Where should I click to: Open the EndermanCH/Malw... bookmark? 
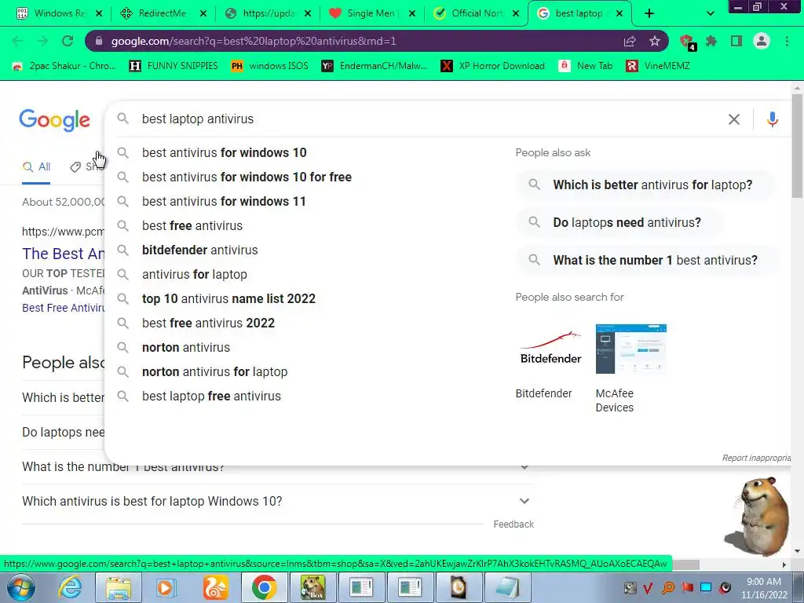tap(375, 66)
